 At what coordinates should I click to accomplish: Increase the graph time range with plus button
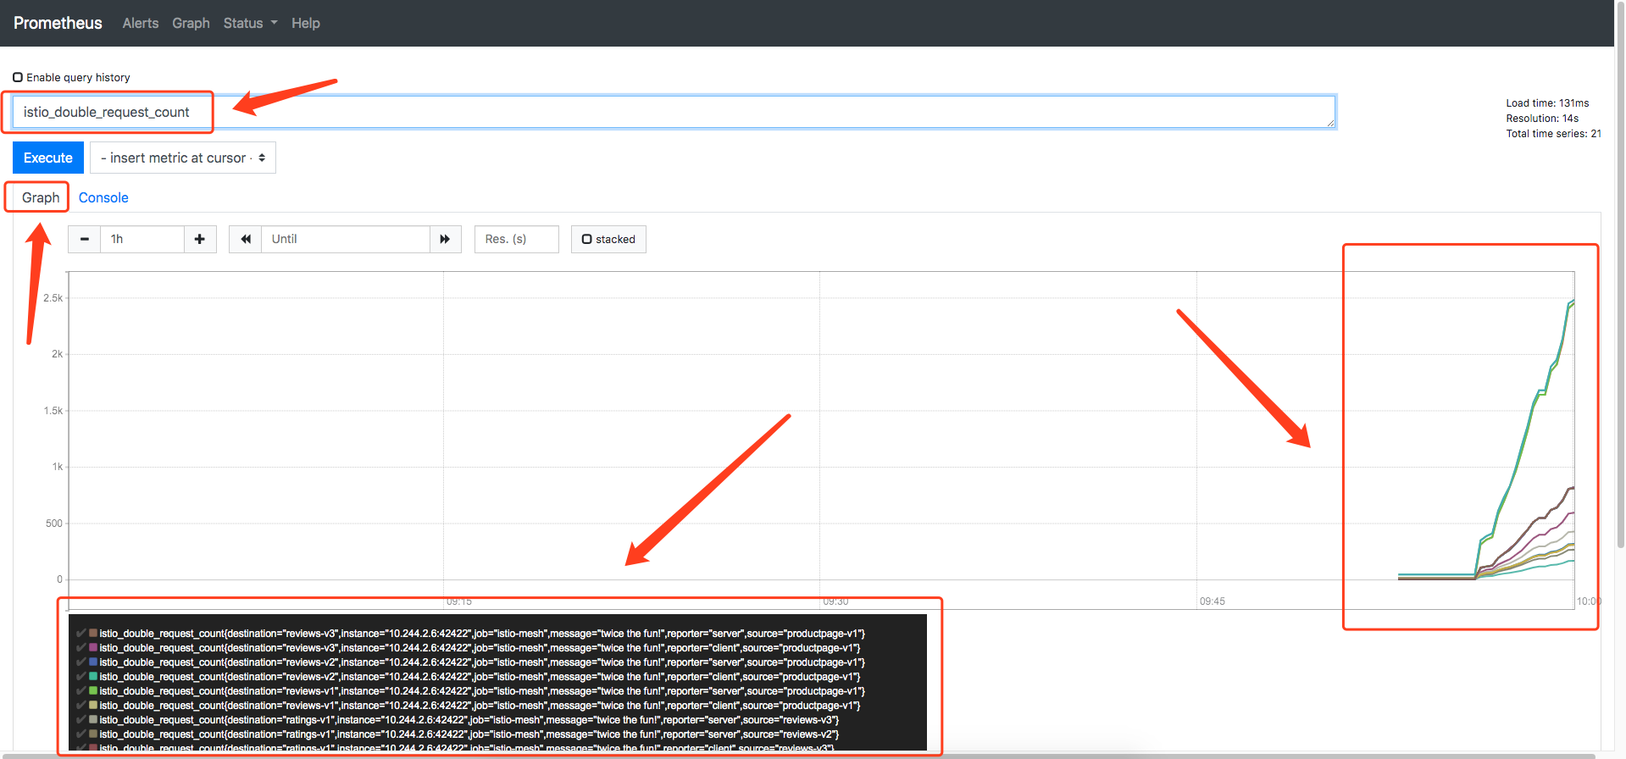click(x=200, y=239)
